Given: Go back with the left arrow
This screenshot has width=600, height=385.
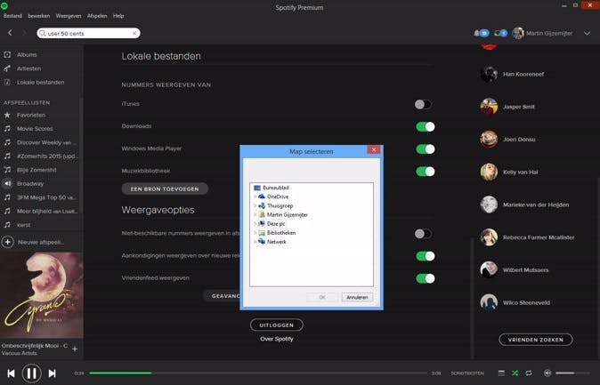Looking at the screenshot, I should (11, 33).
